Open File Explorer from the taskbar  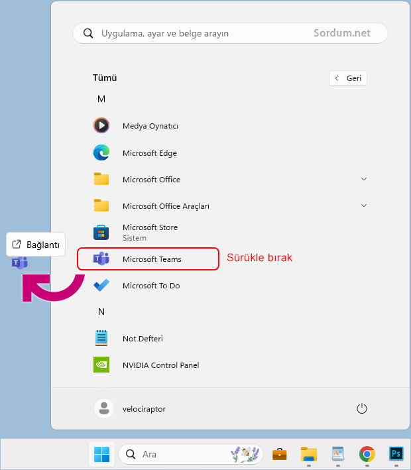pos(309,454)
